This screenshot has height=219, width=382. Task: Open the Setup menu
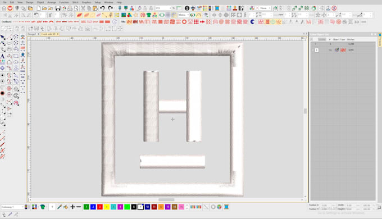pyautogui.click(x=97, y=2)
